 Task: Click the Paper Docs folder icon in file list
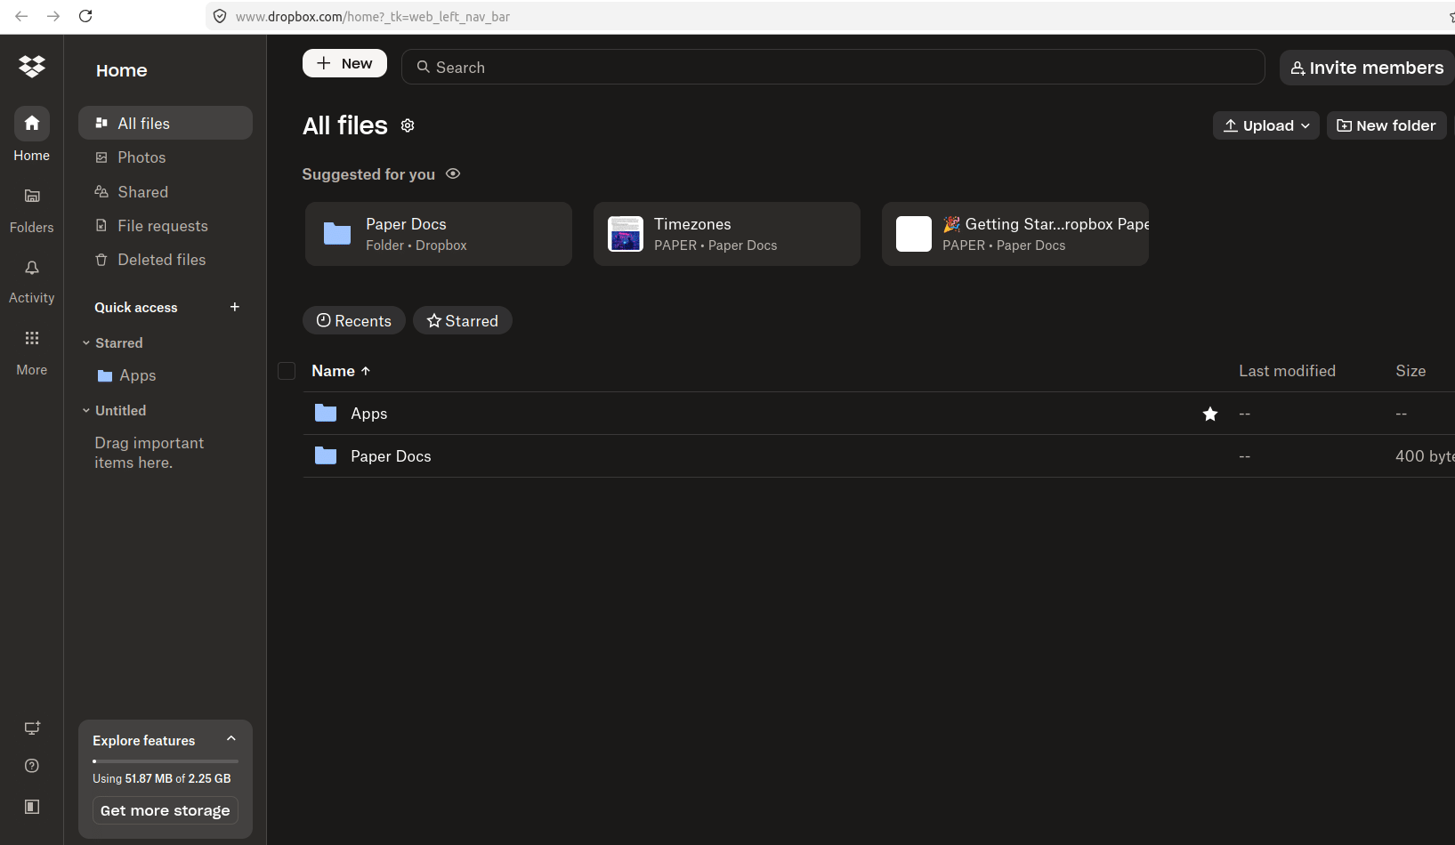pos(326,456)
